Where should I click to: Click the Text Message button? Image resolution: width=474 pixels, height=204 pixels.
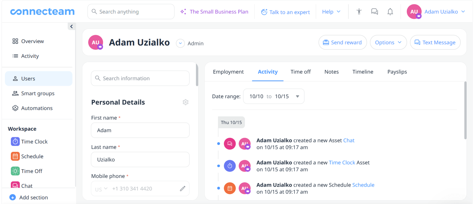click(x=435, y=42)
